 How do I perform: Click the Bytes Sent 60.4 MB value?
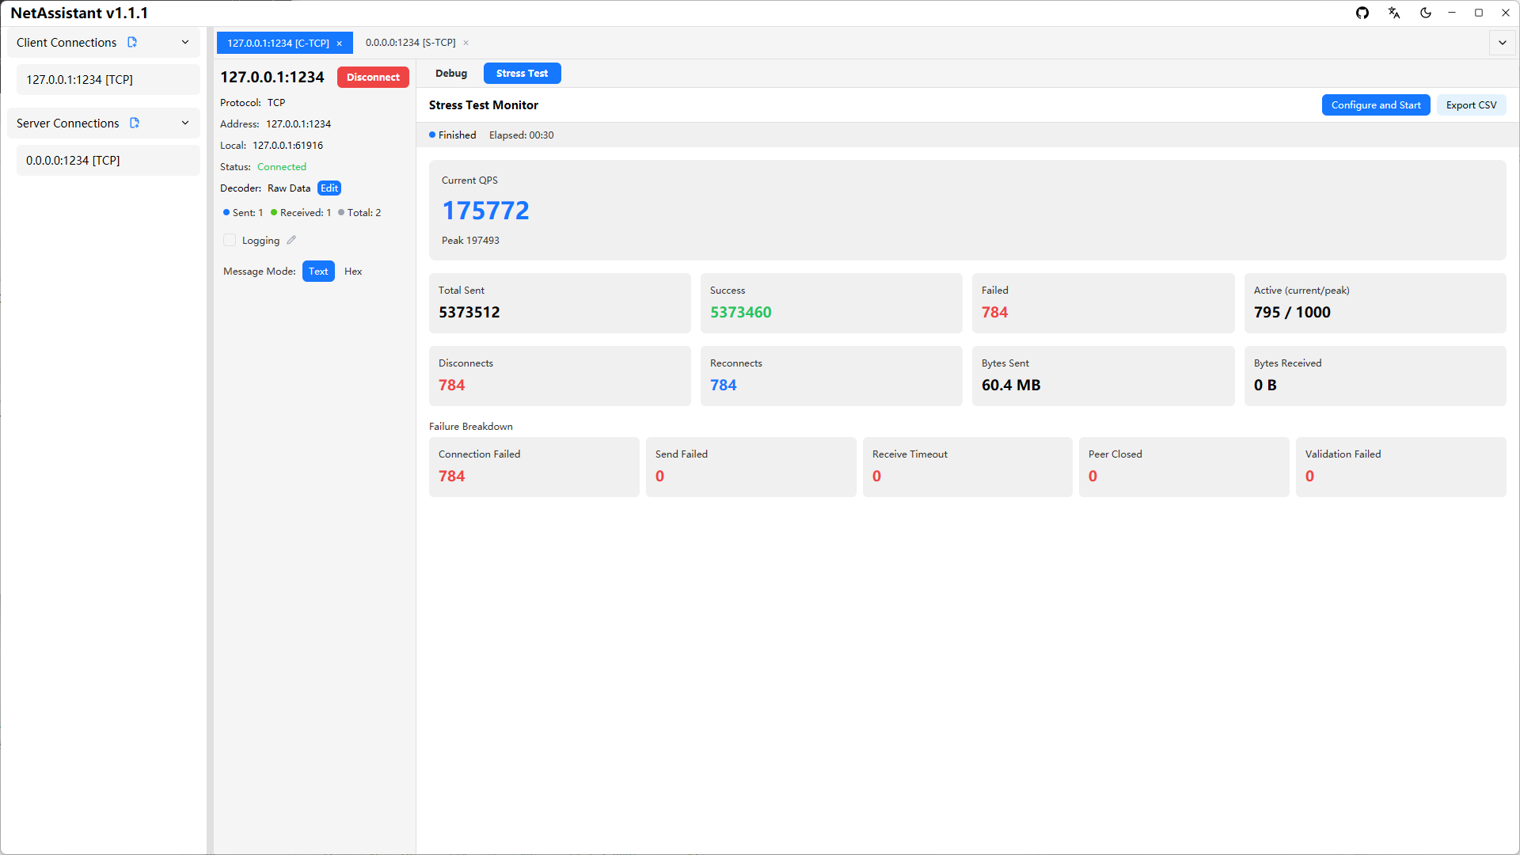coord(1011,386)
